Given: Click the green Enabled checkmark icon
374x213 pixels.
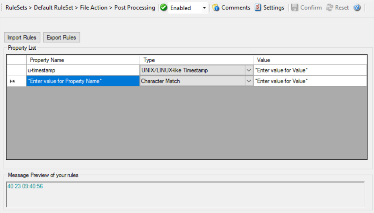Looking at the screenshot, I should (x=164, y=8).
